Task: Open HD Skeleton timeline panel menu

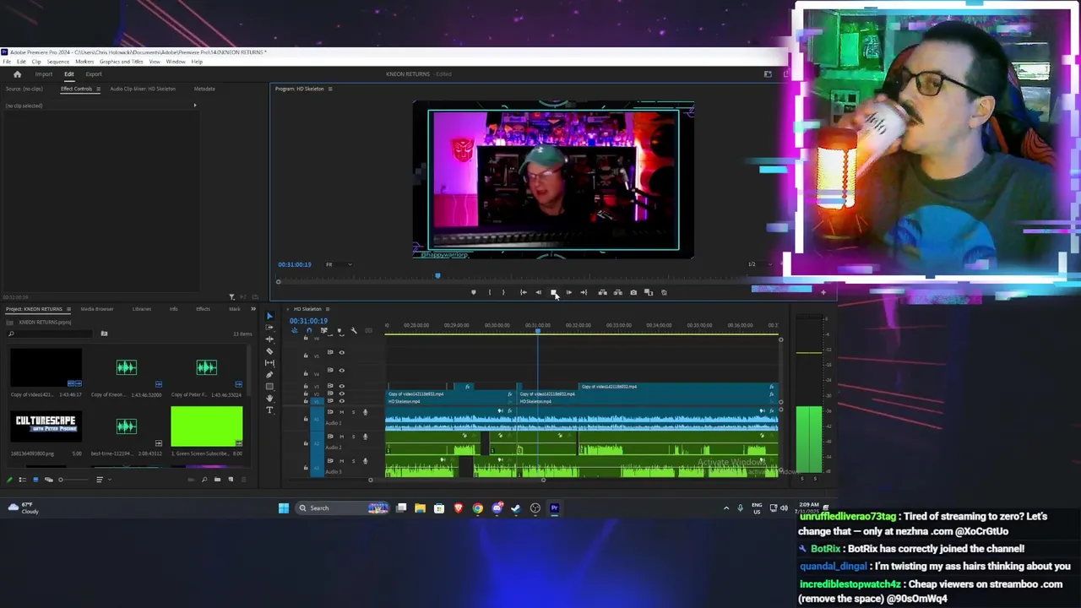Action: point(327,309)
